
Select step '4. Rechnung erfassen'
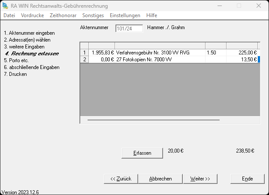tap(32, 54)
